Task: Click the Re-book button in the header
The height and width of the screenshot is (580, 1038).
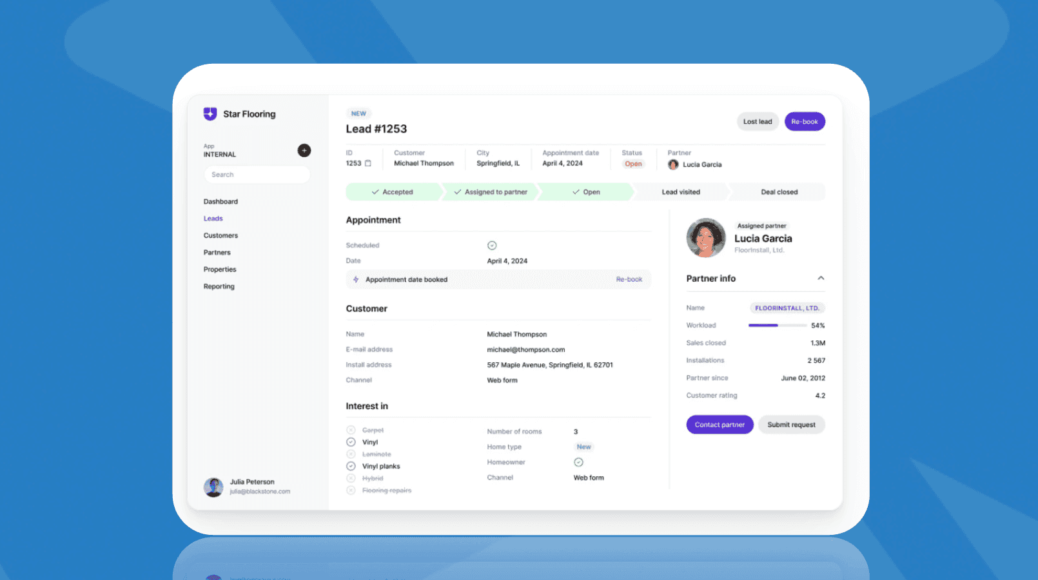Action: (805, 121)
